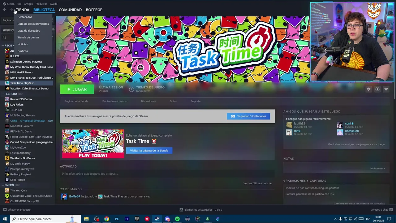Open the Productos menu

[x=41, y=4]
